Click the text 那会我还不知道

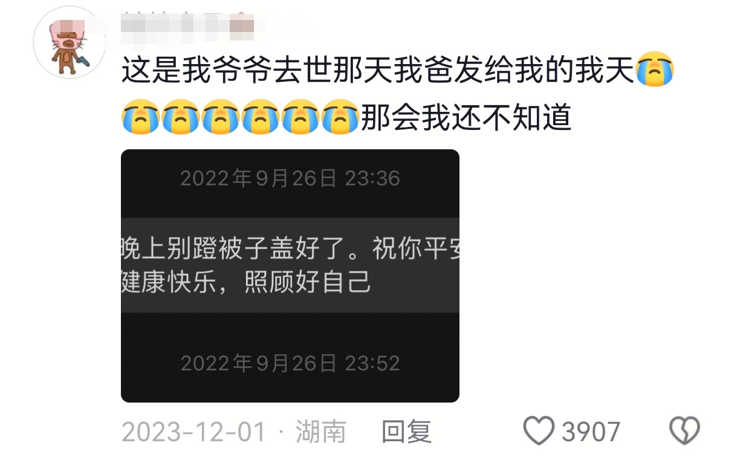466,117
